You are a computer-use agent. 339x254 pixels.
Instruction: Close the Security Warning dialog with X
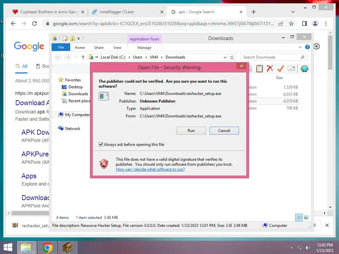[x=241, y=66]
